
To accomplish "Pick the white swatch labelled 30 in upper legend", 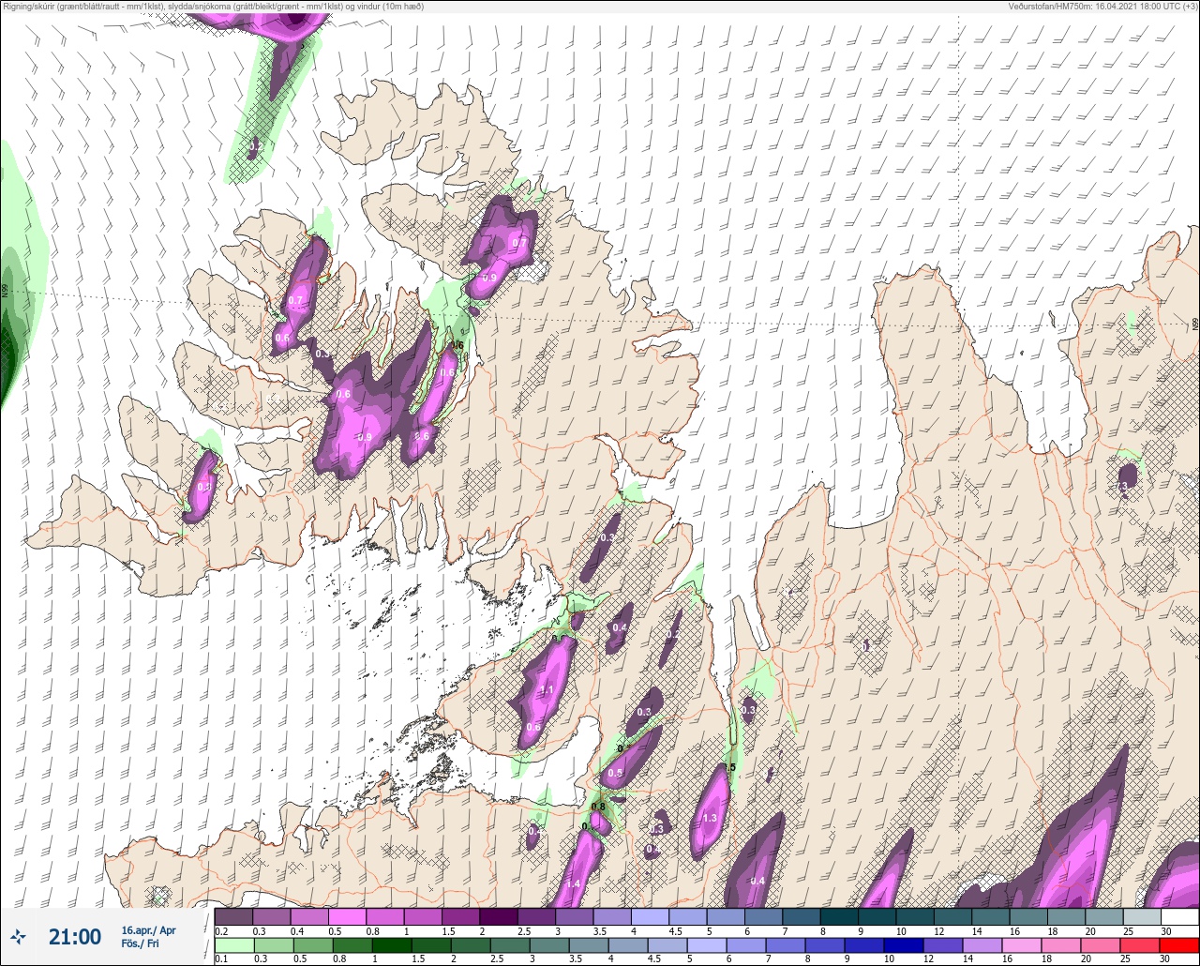I will pyautogui.click(x=1179, y=916).
